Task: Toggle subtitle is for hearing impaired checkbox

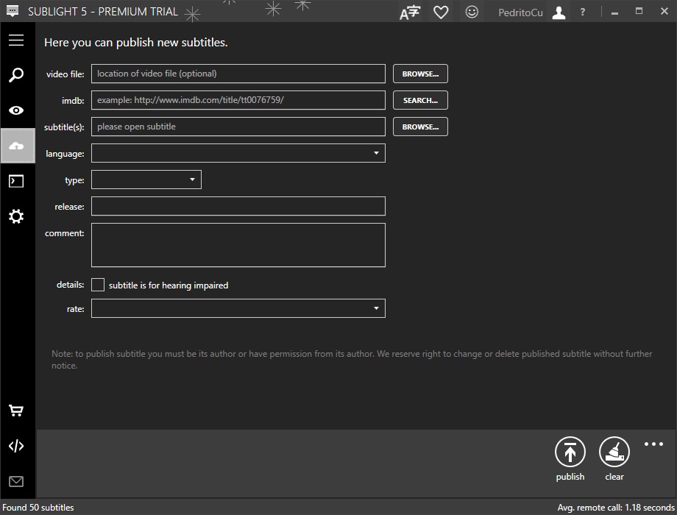Action: click(x=98, y=285)
